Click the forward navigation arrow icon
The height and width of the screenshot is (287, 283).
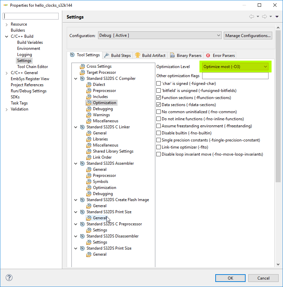click(264, 17)
